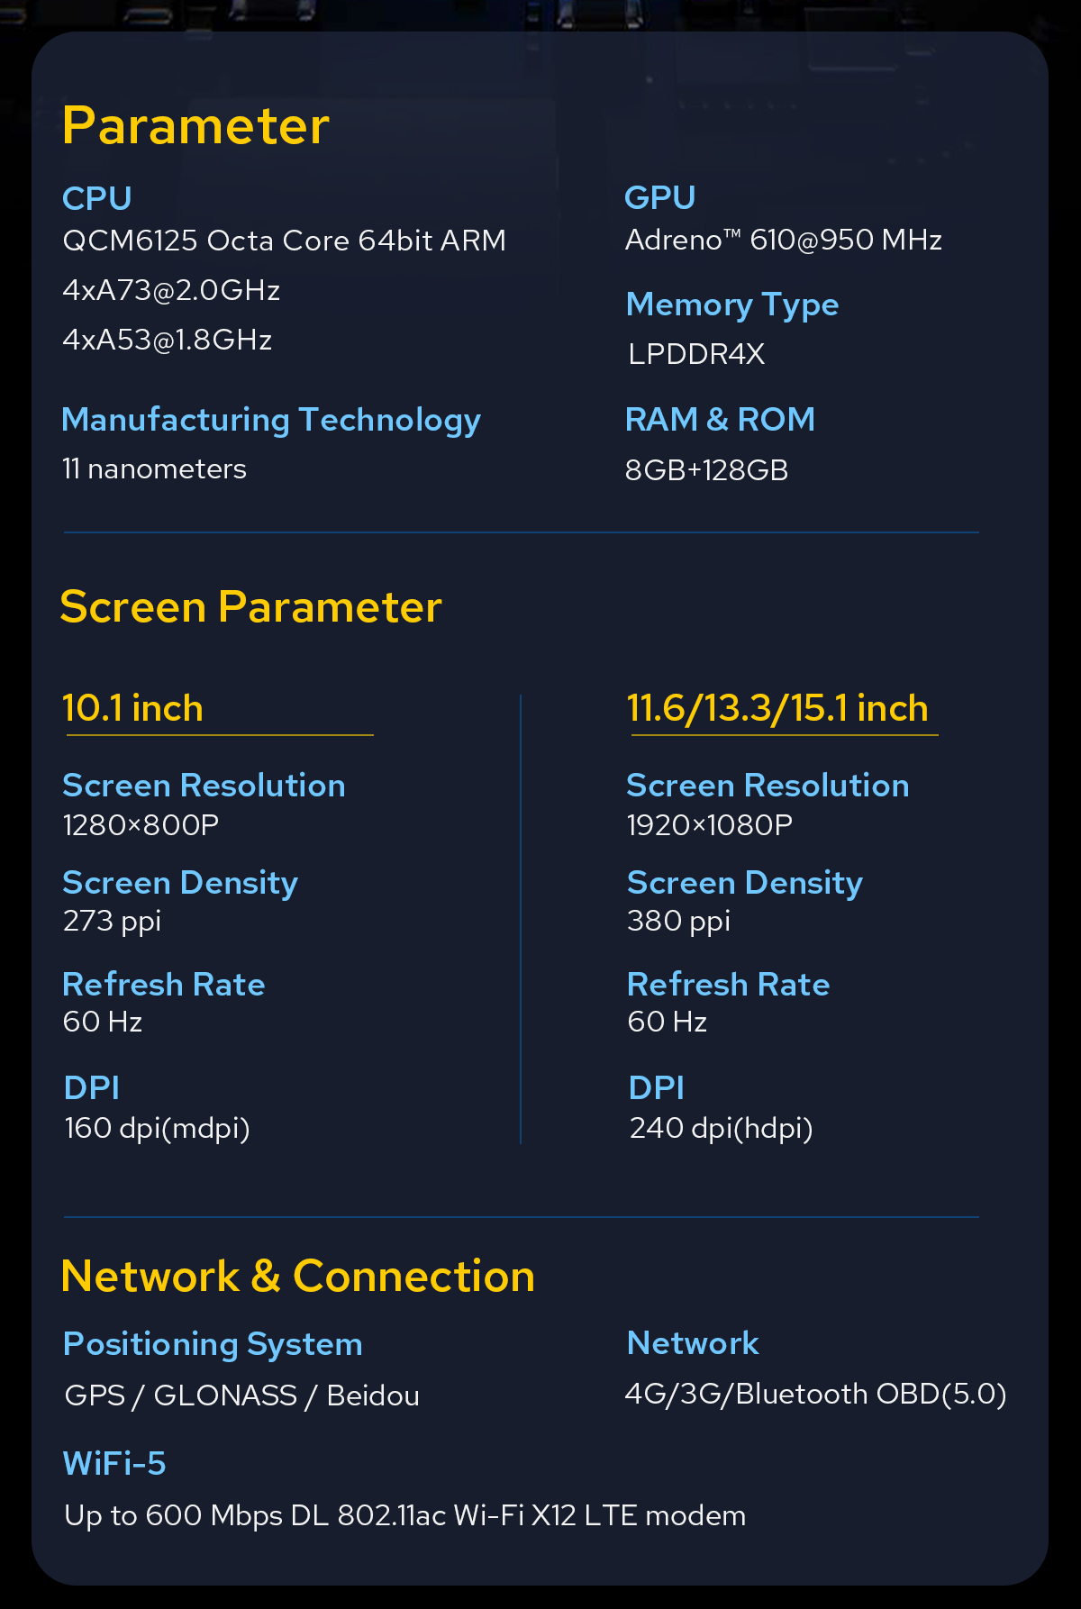The height and width of the screenshot is (1609, 1081).
Task: Select the Positioning System label
Action: tap(213, 1344)
